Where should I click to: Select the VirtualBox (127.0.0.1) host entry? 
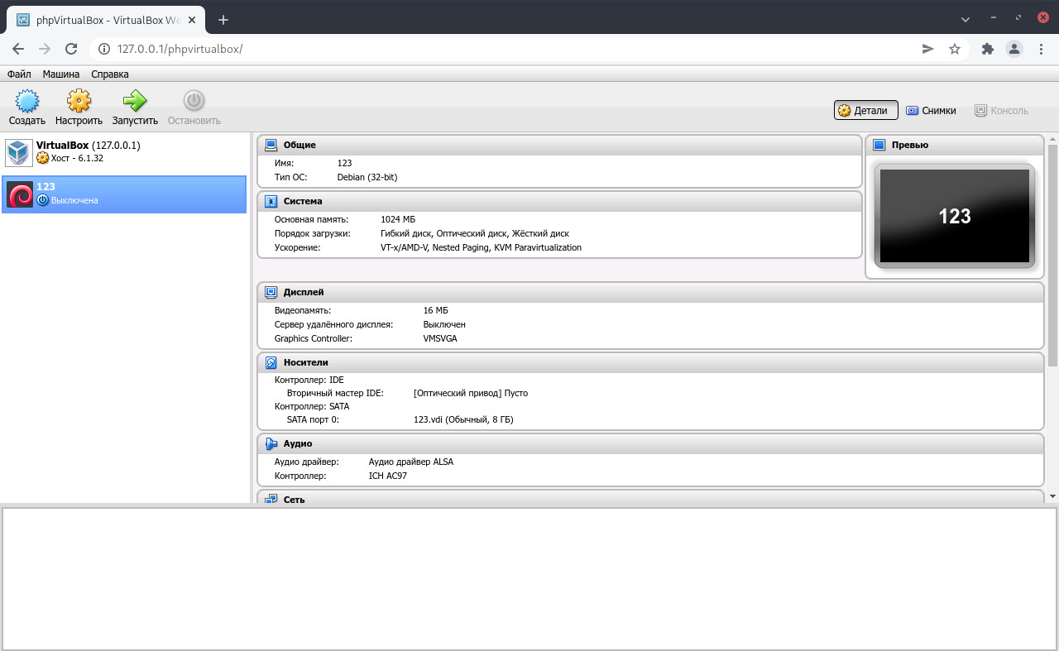tap(124, 152)
